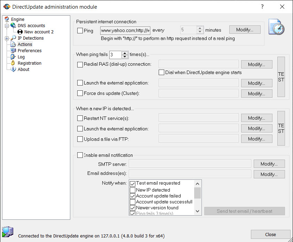Enable the Ping checkbox
The height and width of the screenshot is (242, 293).
click(80, 31)
